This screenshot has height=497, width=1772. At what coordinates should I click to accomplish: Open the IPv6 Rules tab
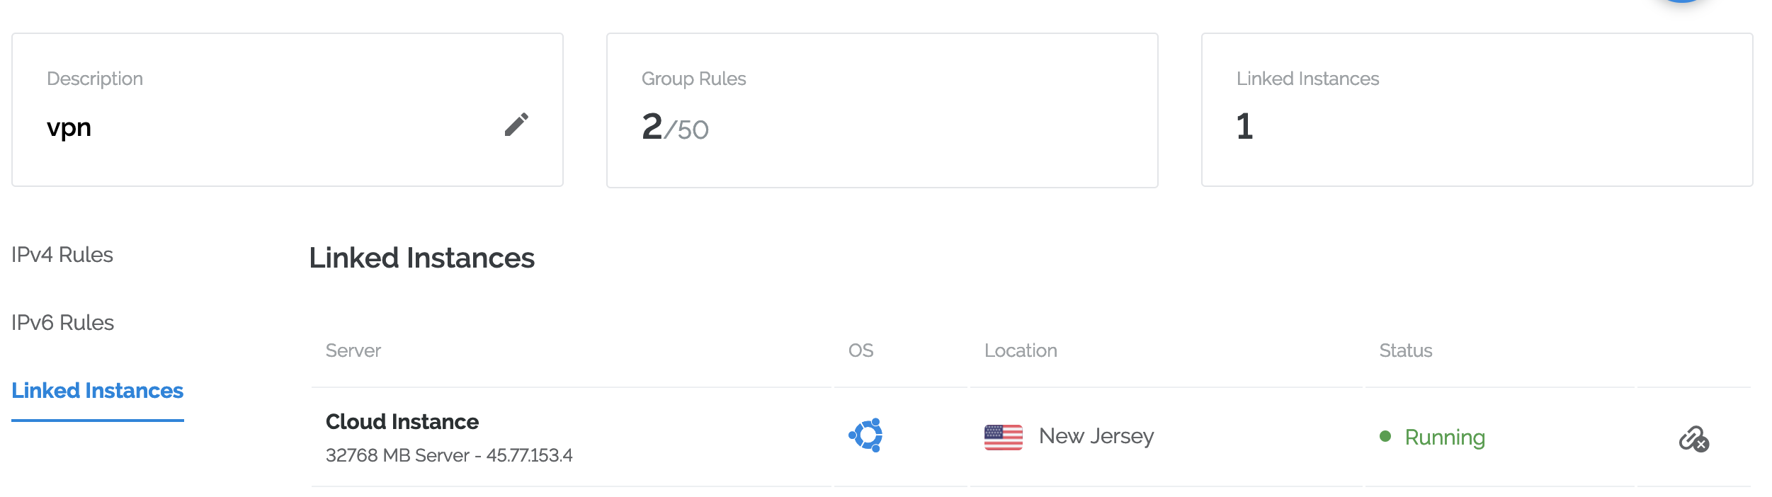62,323
